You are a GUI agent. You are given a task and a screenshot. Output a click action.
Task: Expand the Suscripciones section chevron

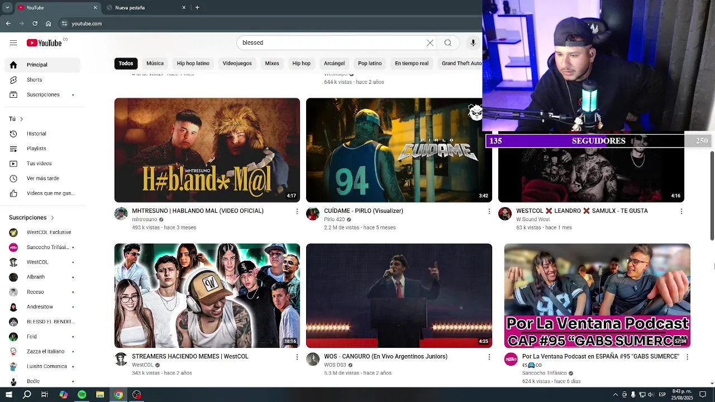(x=53, y=218)
